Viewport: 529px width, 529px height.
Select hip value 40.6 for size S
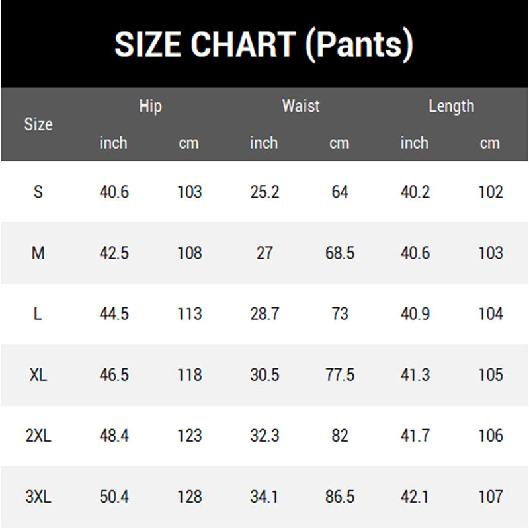point(114,192)
